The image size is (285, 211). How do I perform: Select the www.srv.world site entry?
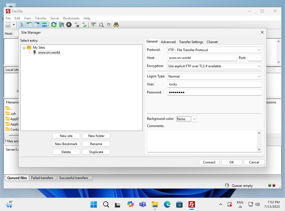pyautogui.click(x=49, y=53)
